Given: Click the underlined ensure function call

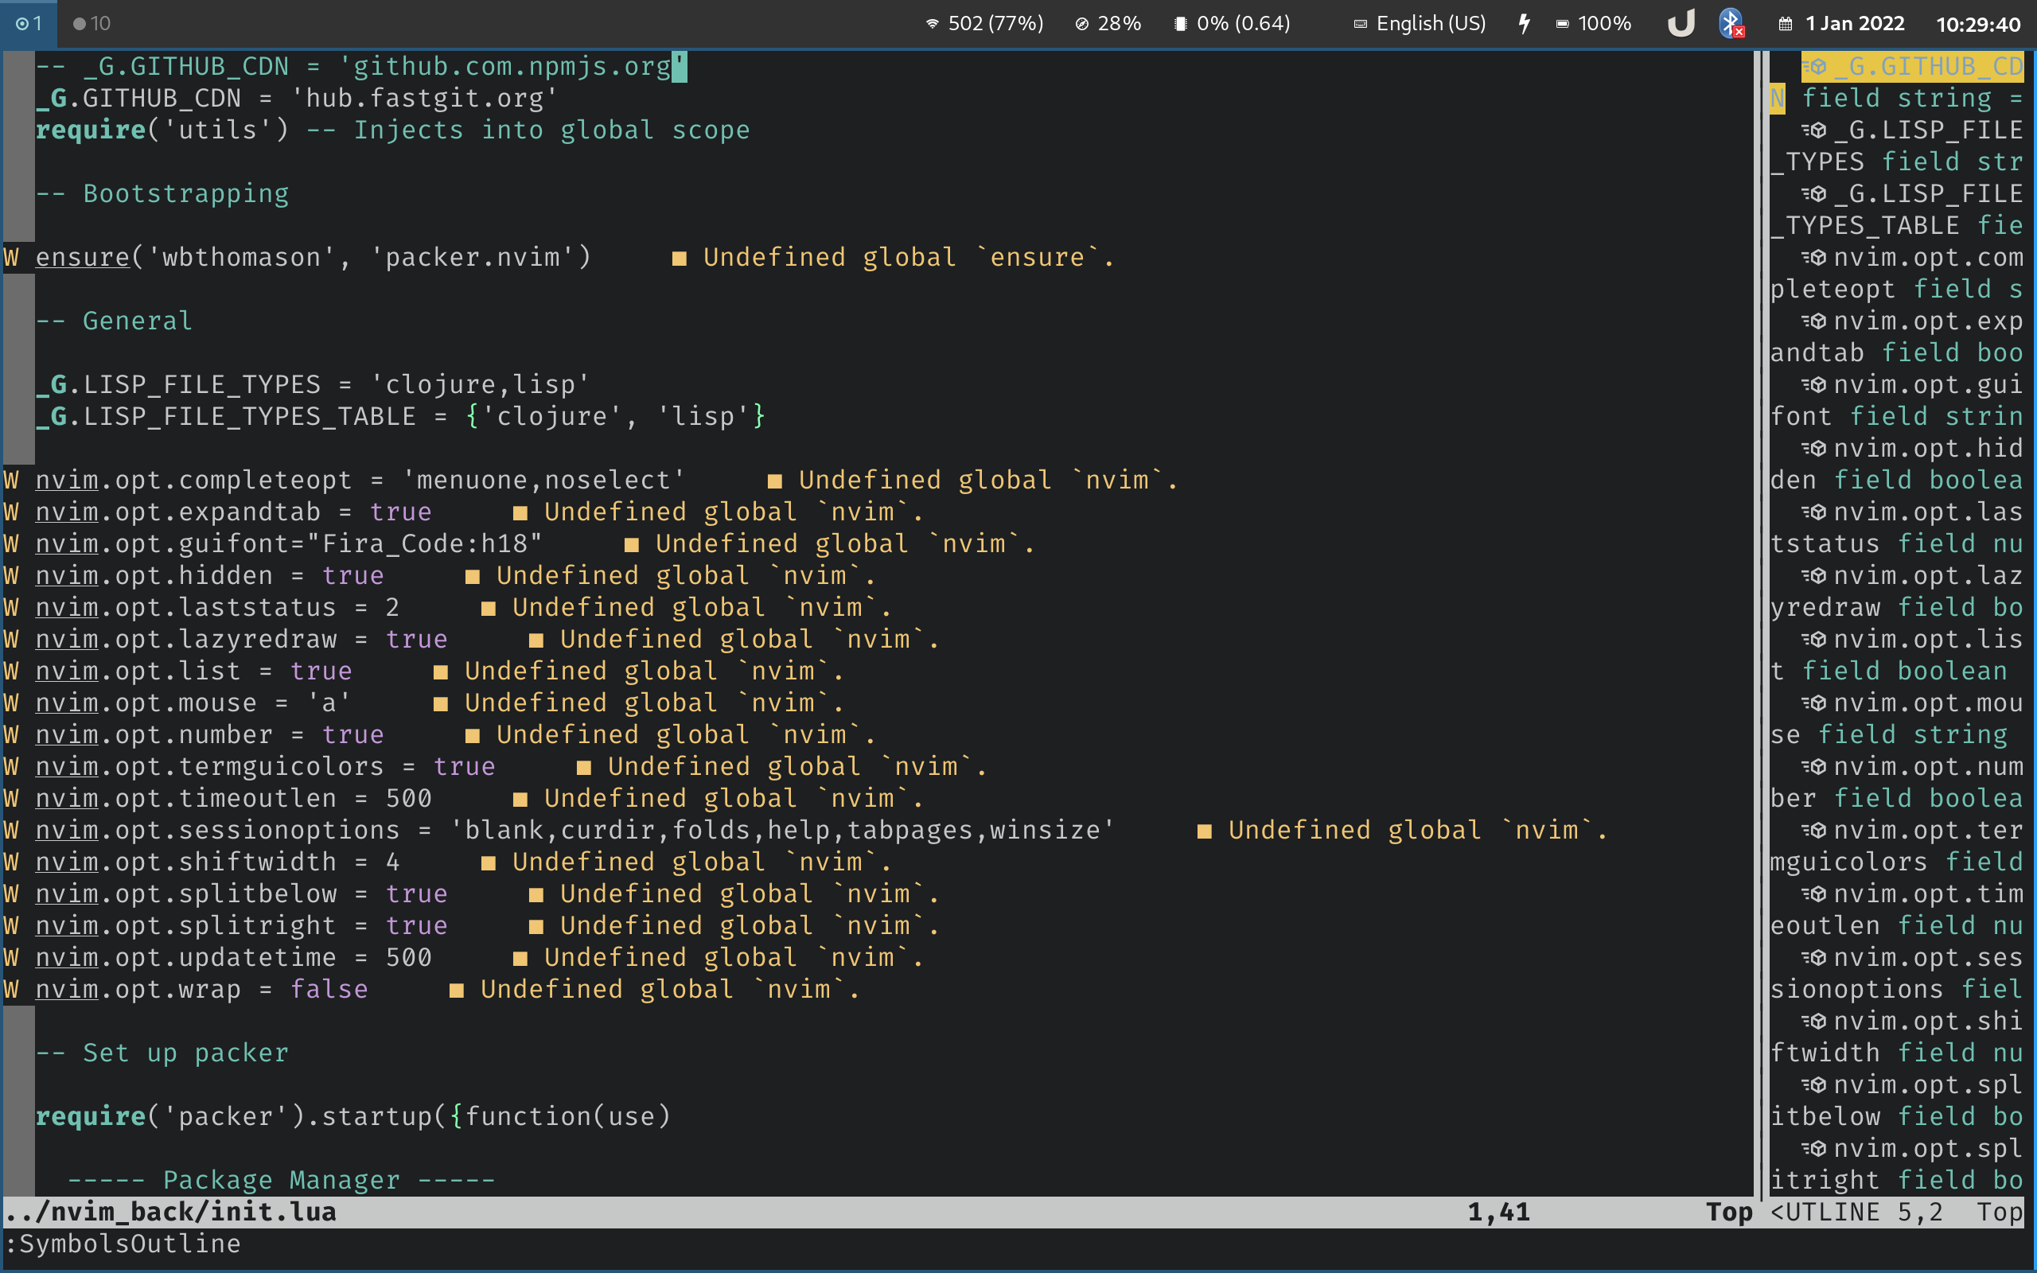Looking at the screenshot, I should (x=82, y=258).
